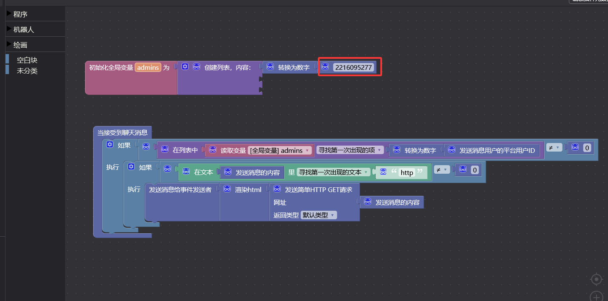The width and height of the screenshot is (608, 301).
Task: Select the 空白块 toolbox category
Action: point(27,60)
